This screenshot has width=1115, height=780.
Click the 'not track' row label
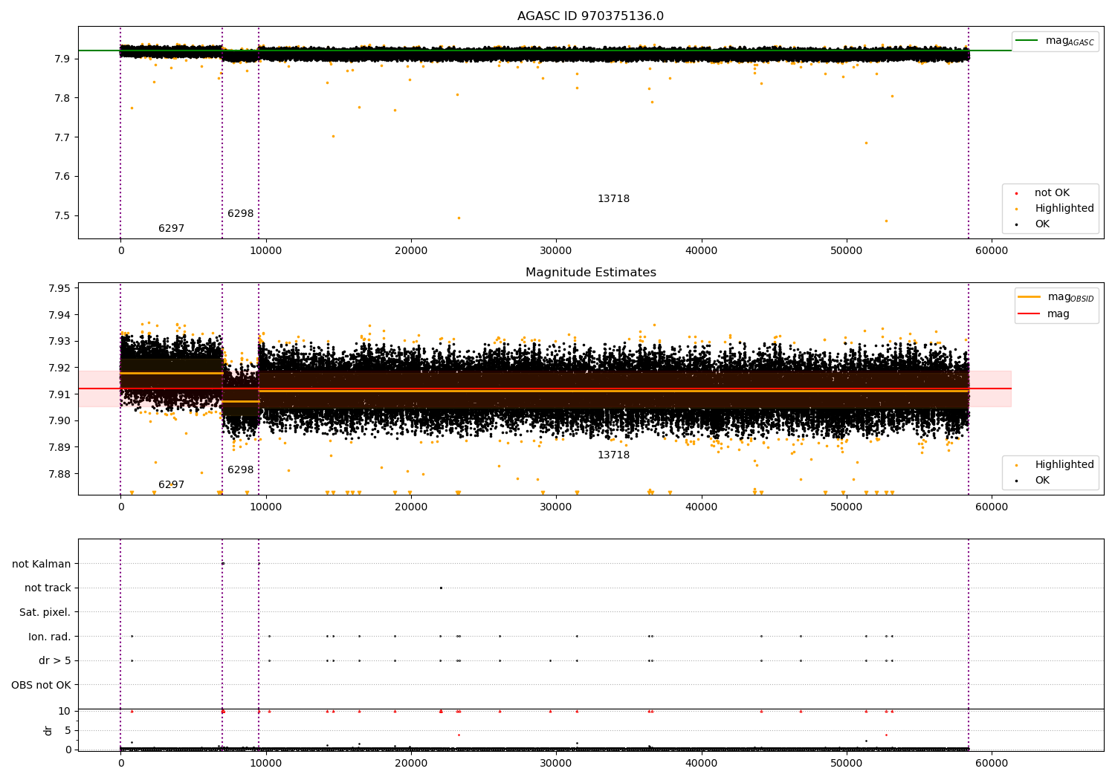coord(48,588)
